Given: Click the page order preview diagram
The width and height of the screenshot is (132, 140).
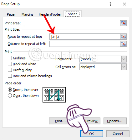Looking at the screenshot, I should (54, 95).
